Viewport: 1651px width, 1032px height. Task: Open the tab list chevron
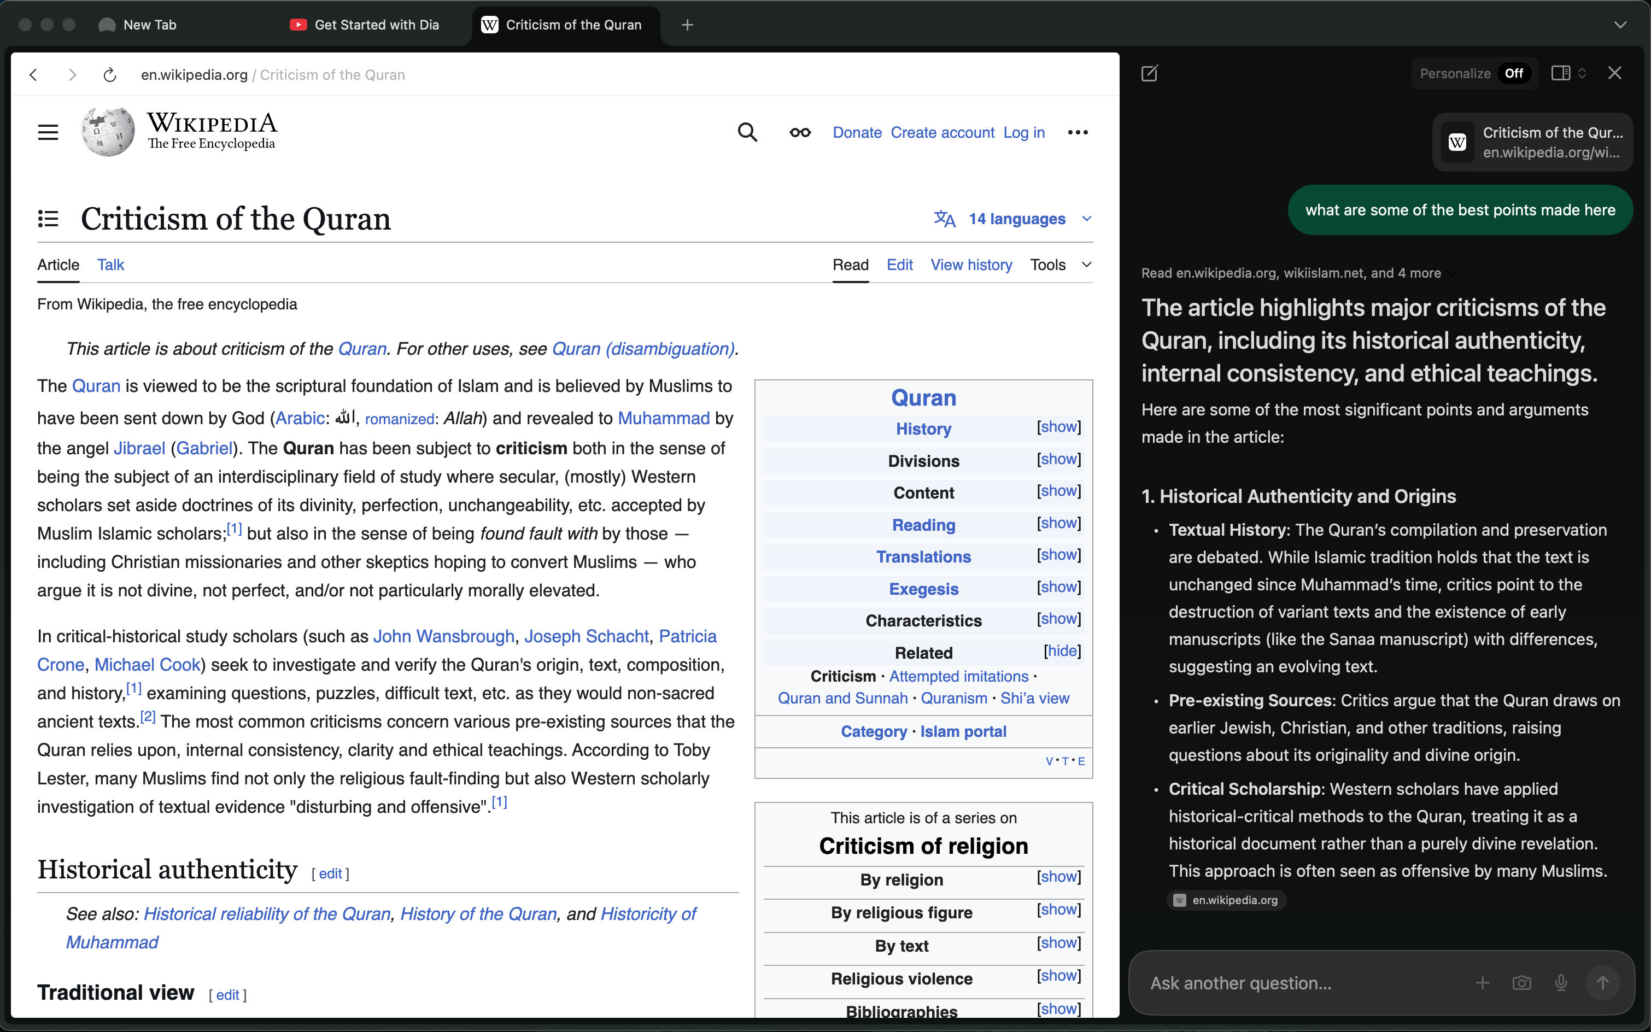coord(1620,25)
